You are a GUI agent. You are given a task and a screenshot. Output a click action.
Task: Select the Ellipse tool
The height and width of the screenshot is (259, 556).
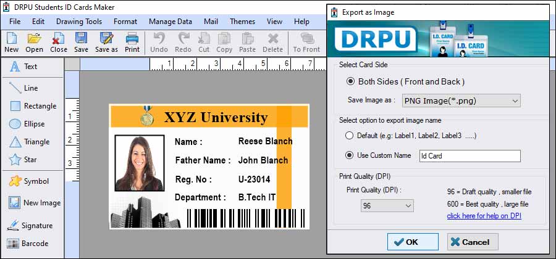[x=27, y=124]
